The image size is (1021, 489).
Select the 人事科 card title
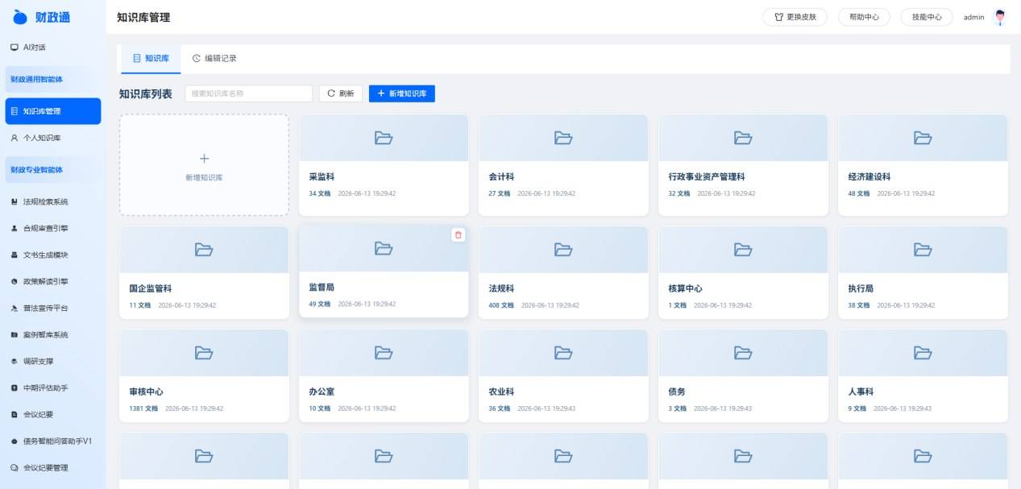click(x=861, y=392)
